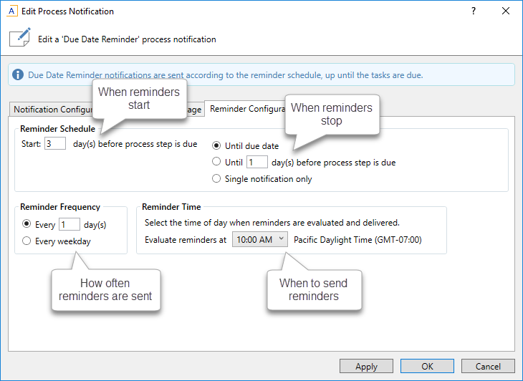Click the pencil edit icon in header
The image size is (523, 381).
20,39
